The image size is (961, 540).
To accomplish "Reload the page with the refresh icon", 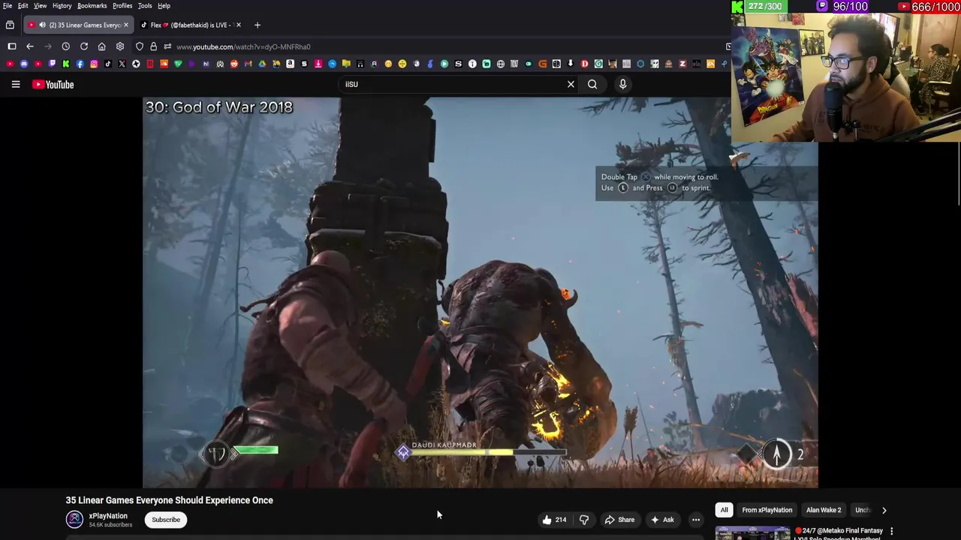I will pyautogui.click(x=84, y=46).
